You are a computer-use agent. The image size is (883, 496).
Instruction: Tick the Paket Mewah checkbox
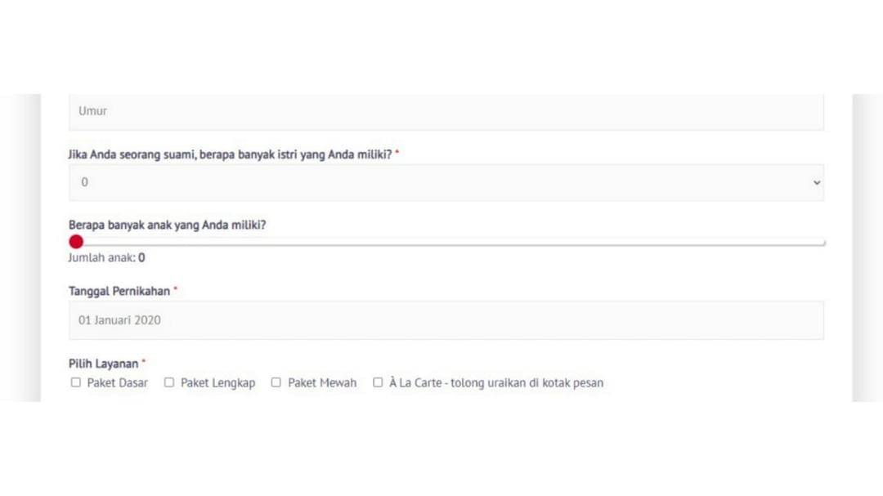[276, 382]
